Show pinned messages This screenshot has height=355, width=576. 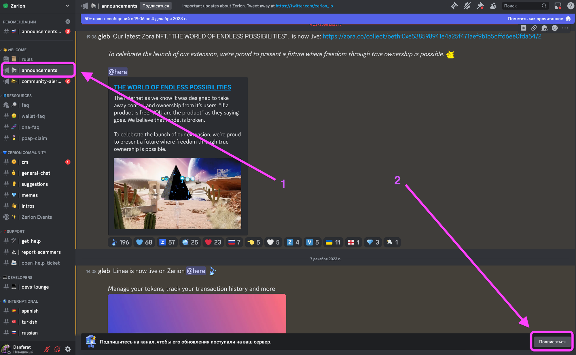pyautogui.click(x=480, y=6)
